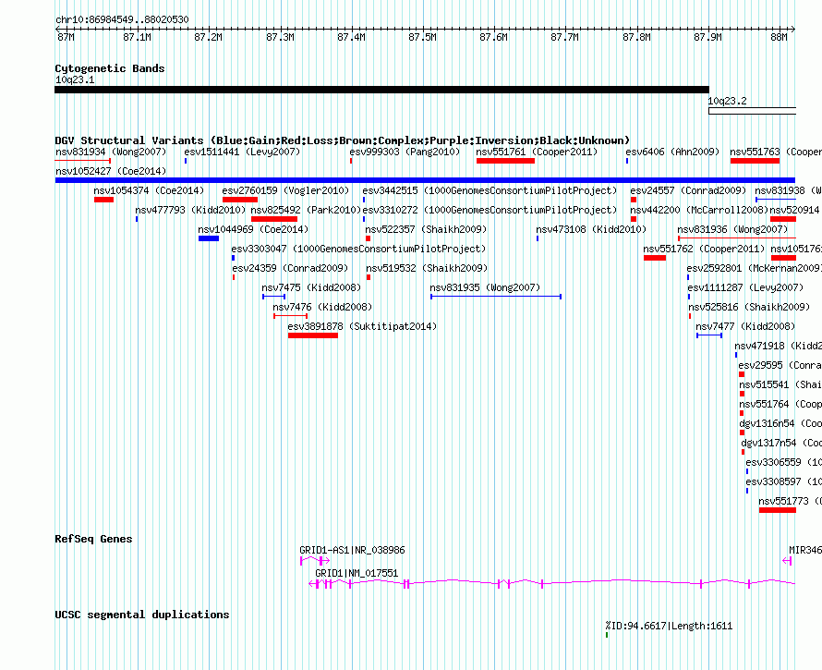Select the esv24359 (Conrad2009) label
Viewport: 822px width, 670px height.
point(290,268)
